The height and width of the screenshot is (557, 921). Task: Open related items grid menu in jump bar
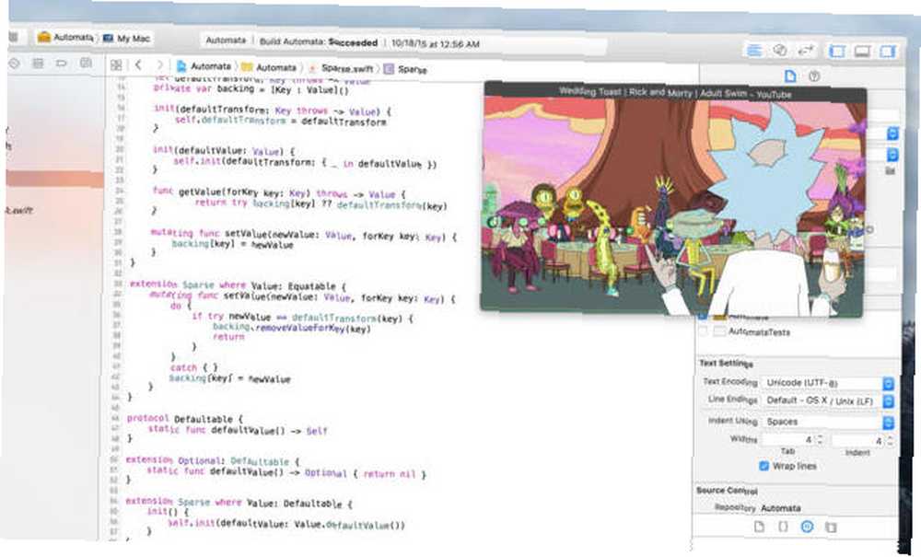tap(116, 65)
